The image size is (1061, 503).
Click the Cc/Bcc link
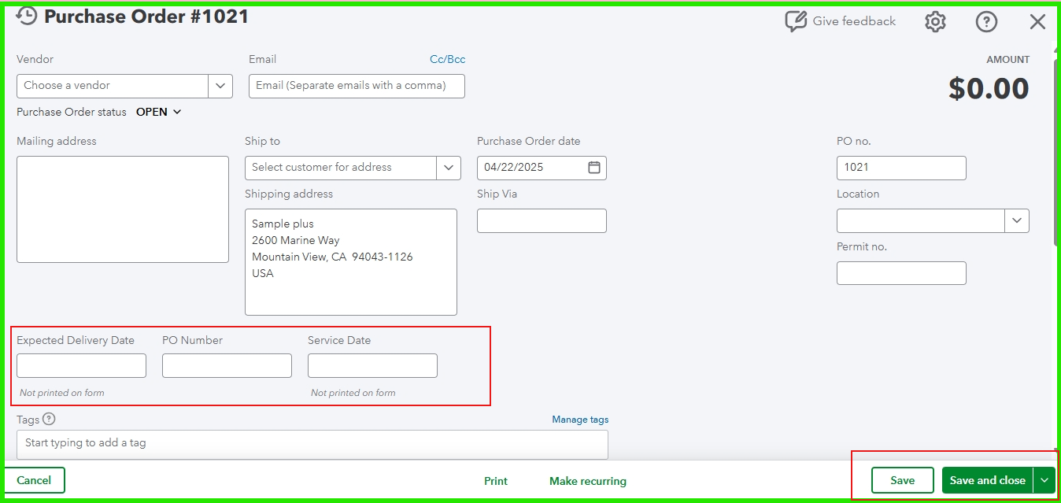(446, 58)
